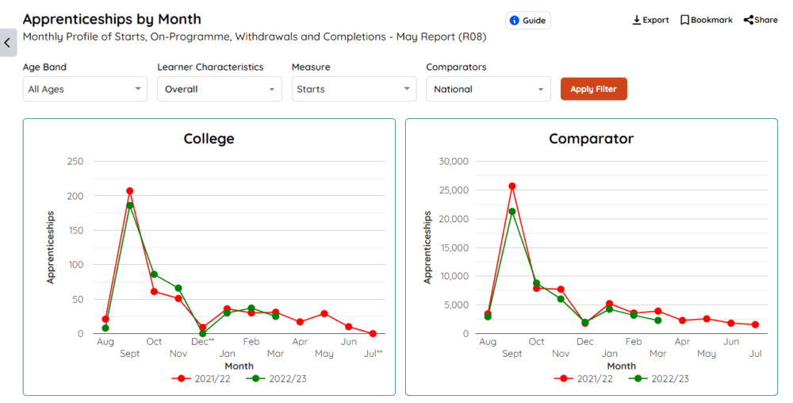Click the College chart title
The width and height of the screenshot is (793, 403).
pyautogui.click(x=209, y=139)
